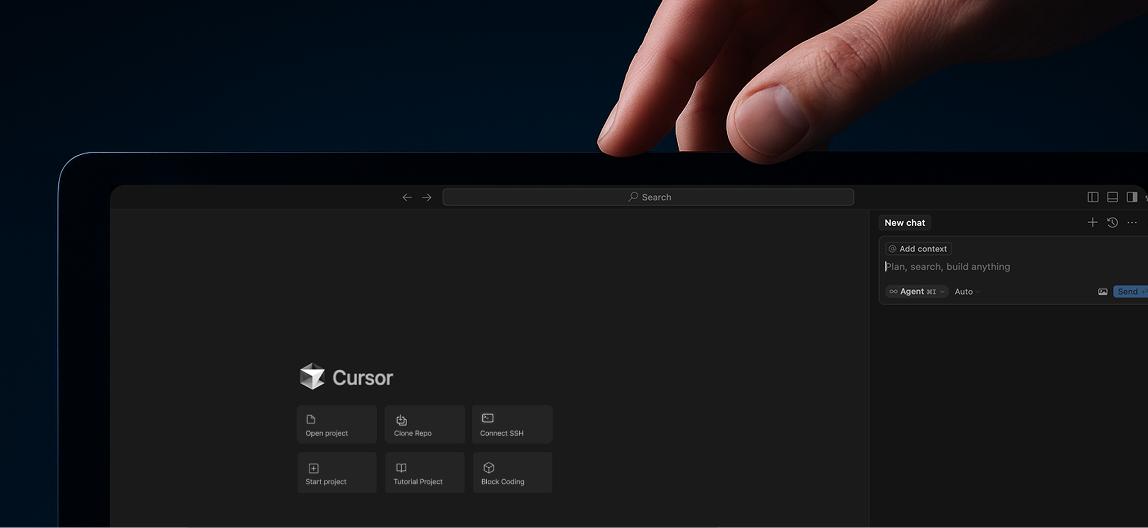
Task: Open project from the welcome tiles
Action: click(337, 424)
